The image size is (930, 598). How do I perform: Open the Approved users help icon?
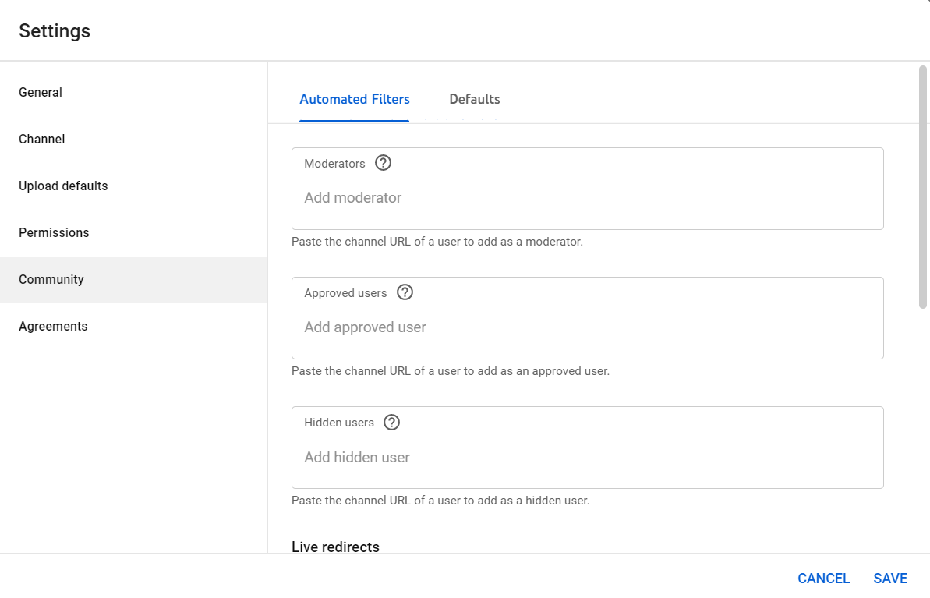click(405, 292)
